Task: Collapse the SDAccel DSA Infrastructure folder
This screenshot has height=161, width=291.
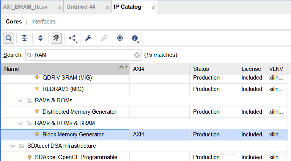Action: point(13,146)
